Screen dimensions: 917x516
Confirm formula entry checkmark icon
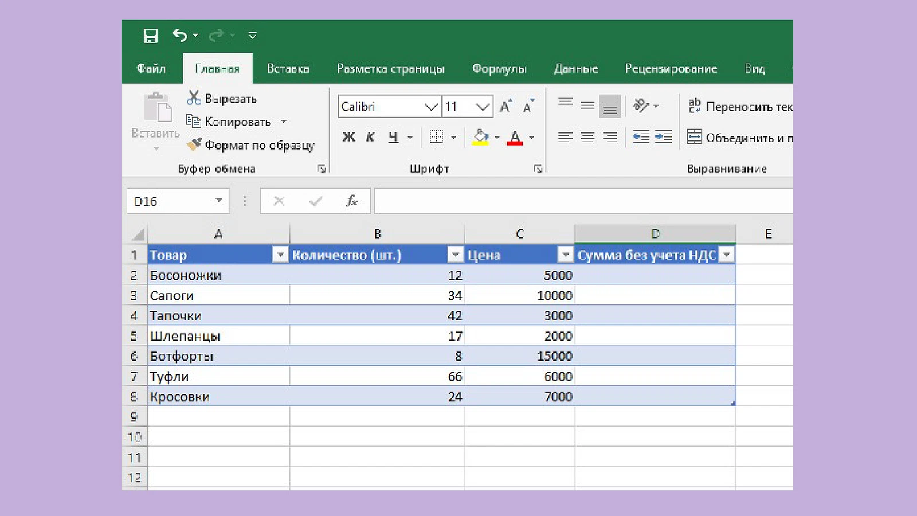(x=316, y=201)
